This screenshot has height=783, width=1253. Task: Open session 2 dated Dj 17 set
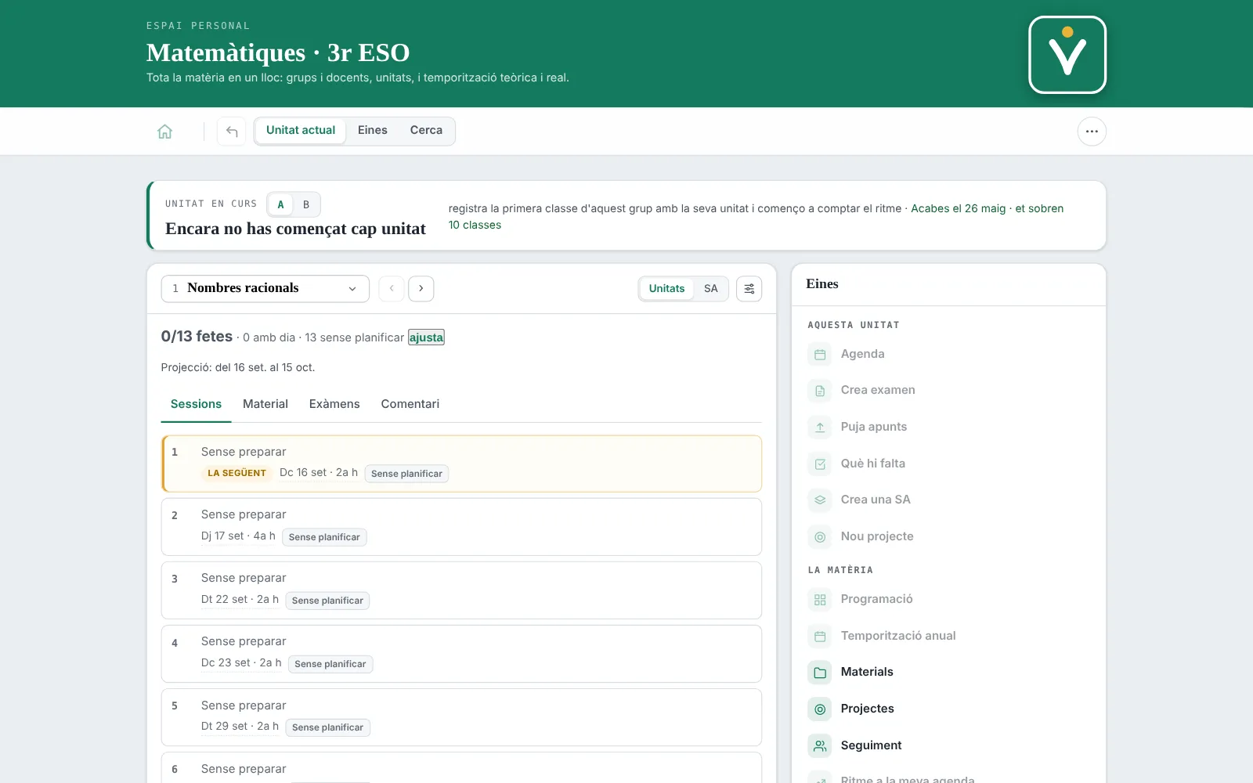pos(461,527)
